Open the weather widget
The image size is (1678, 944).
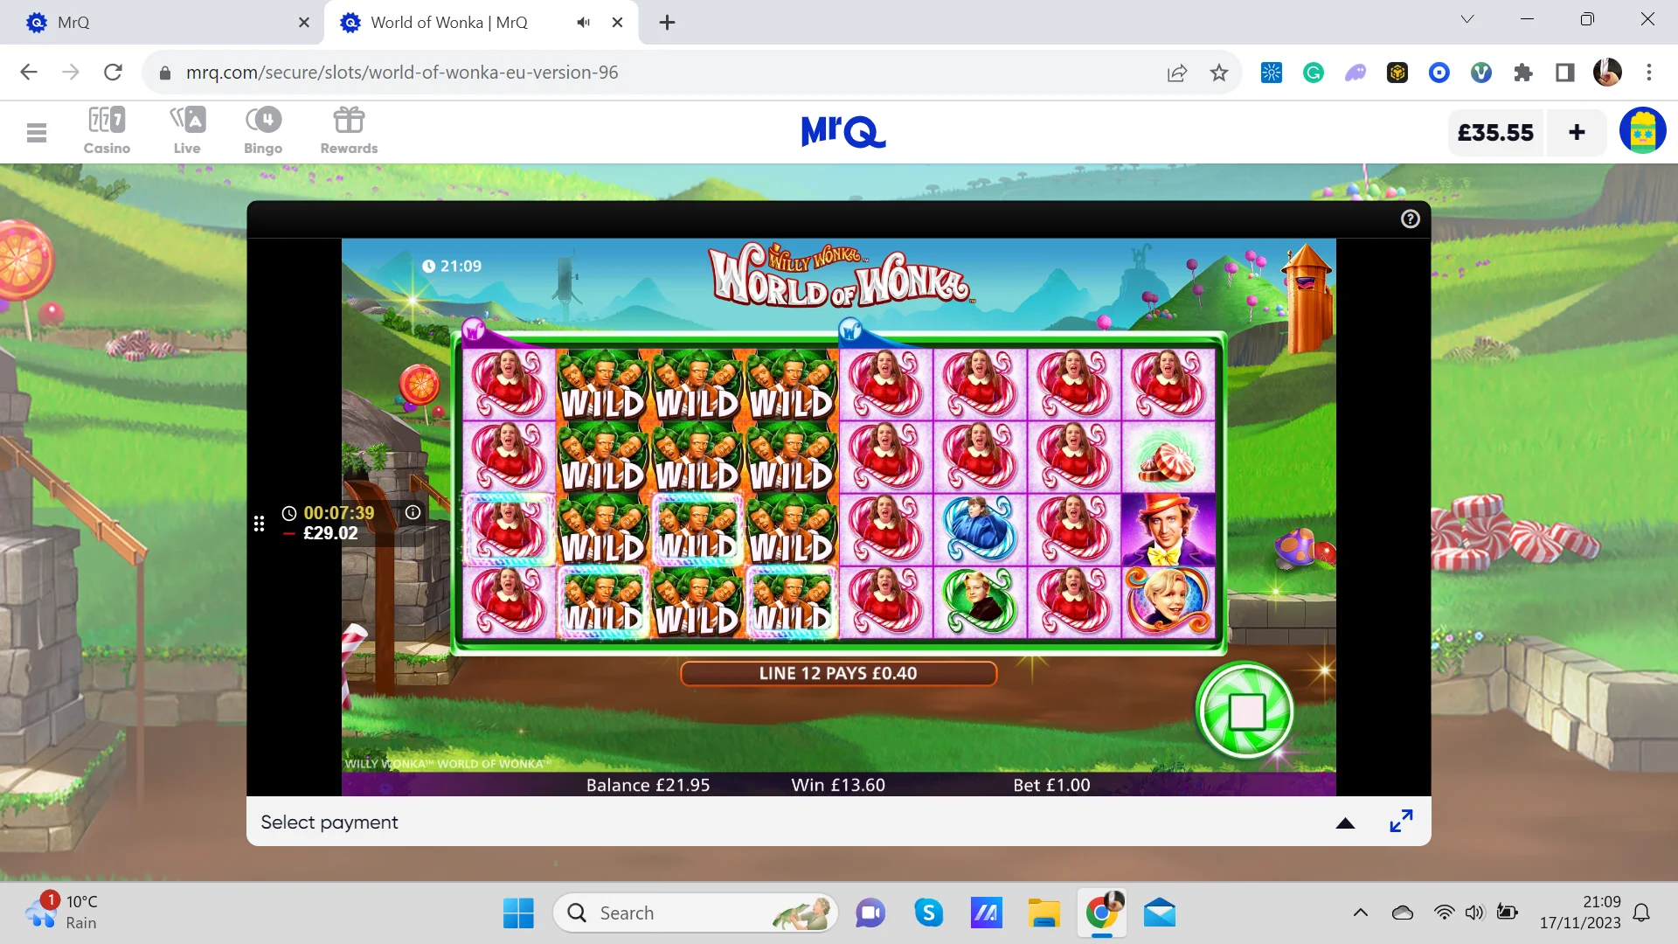coord(61,913)
